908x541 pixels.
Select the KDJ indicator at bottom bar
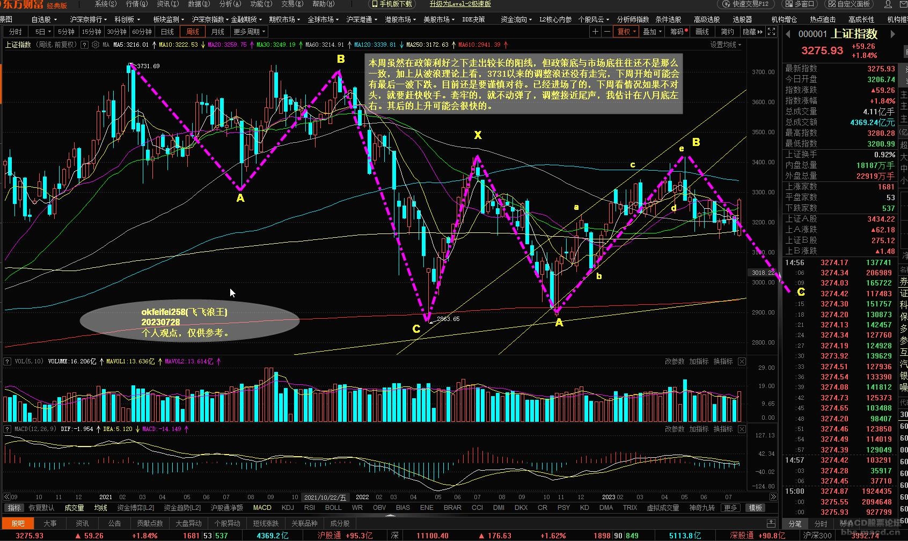point(288,508)
